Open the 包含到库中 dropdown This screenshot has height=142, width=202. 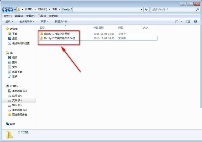[x=27, y=21]
